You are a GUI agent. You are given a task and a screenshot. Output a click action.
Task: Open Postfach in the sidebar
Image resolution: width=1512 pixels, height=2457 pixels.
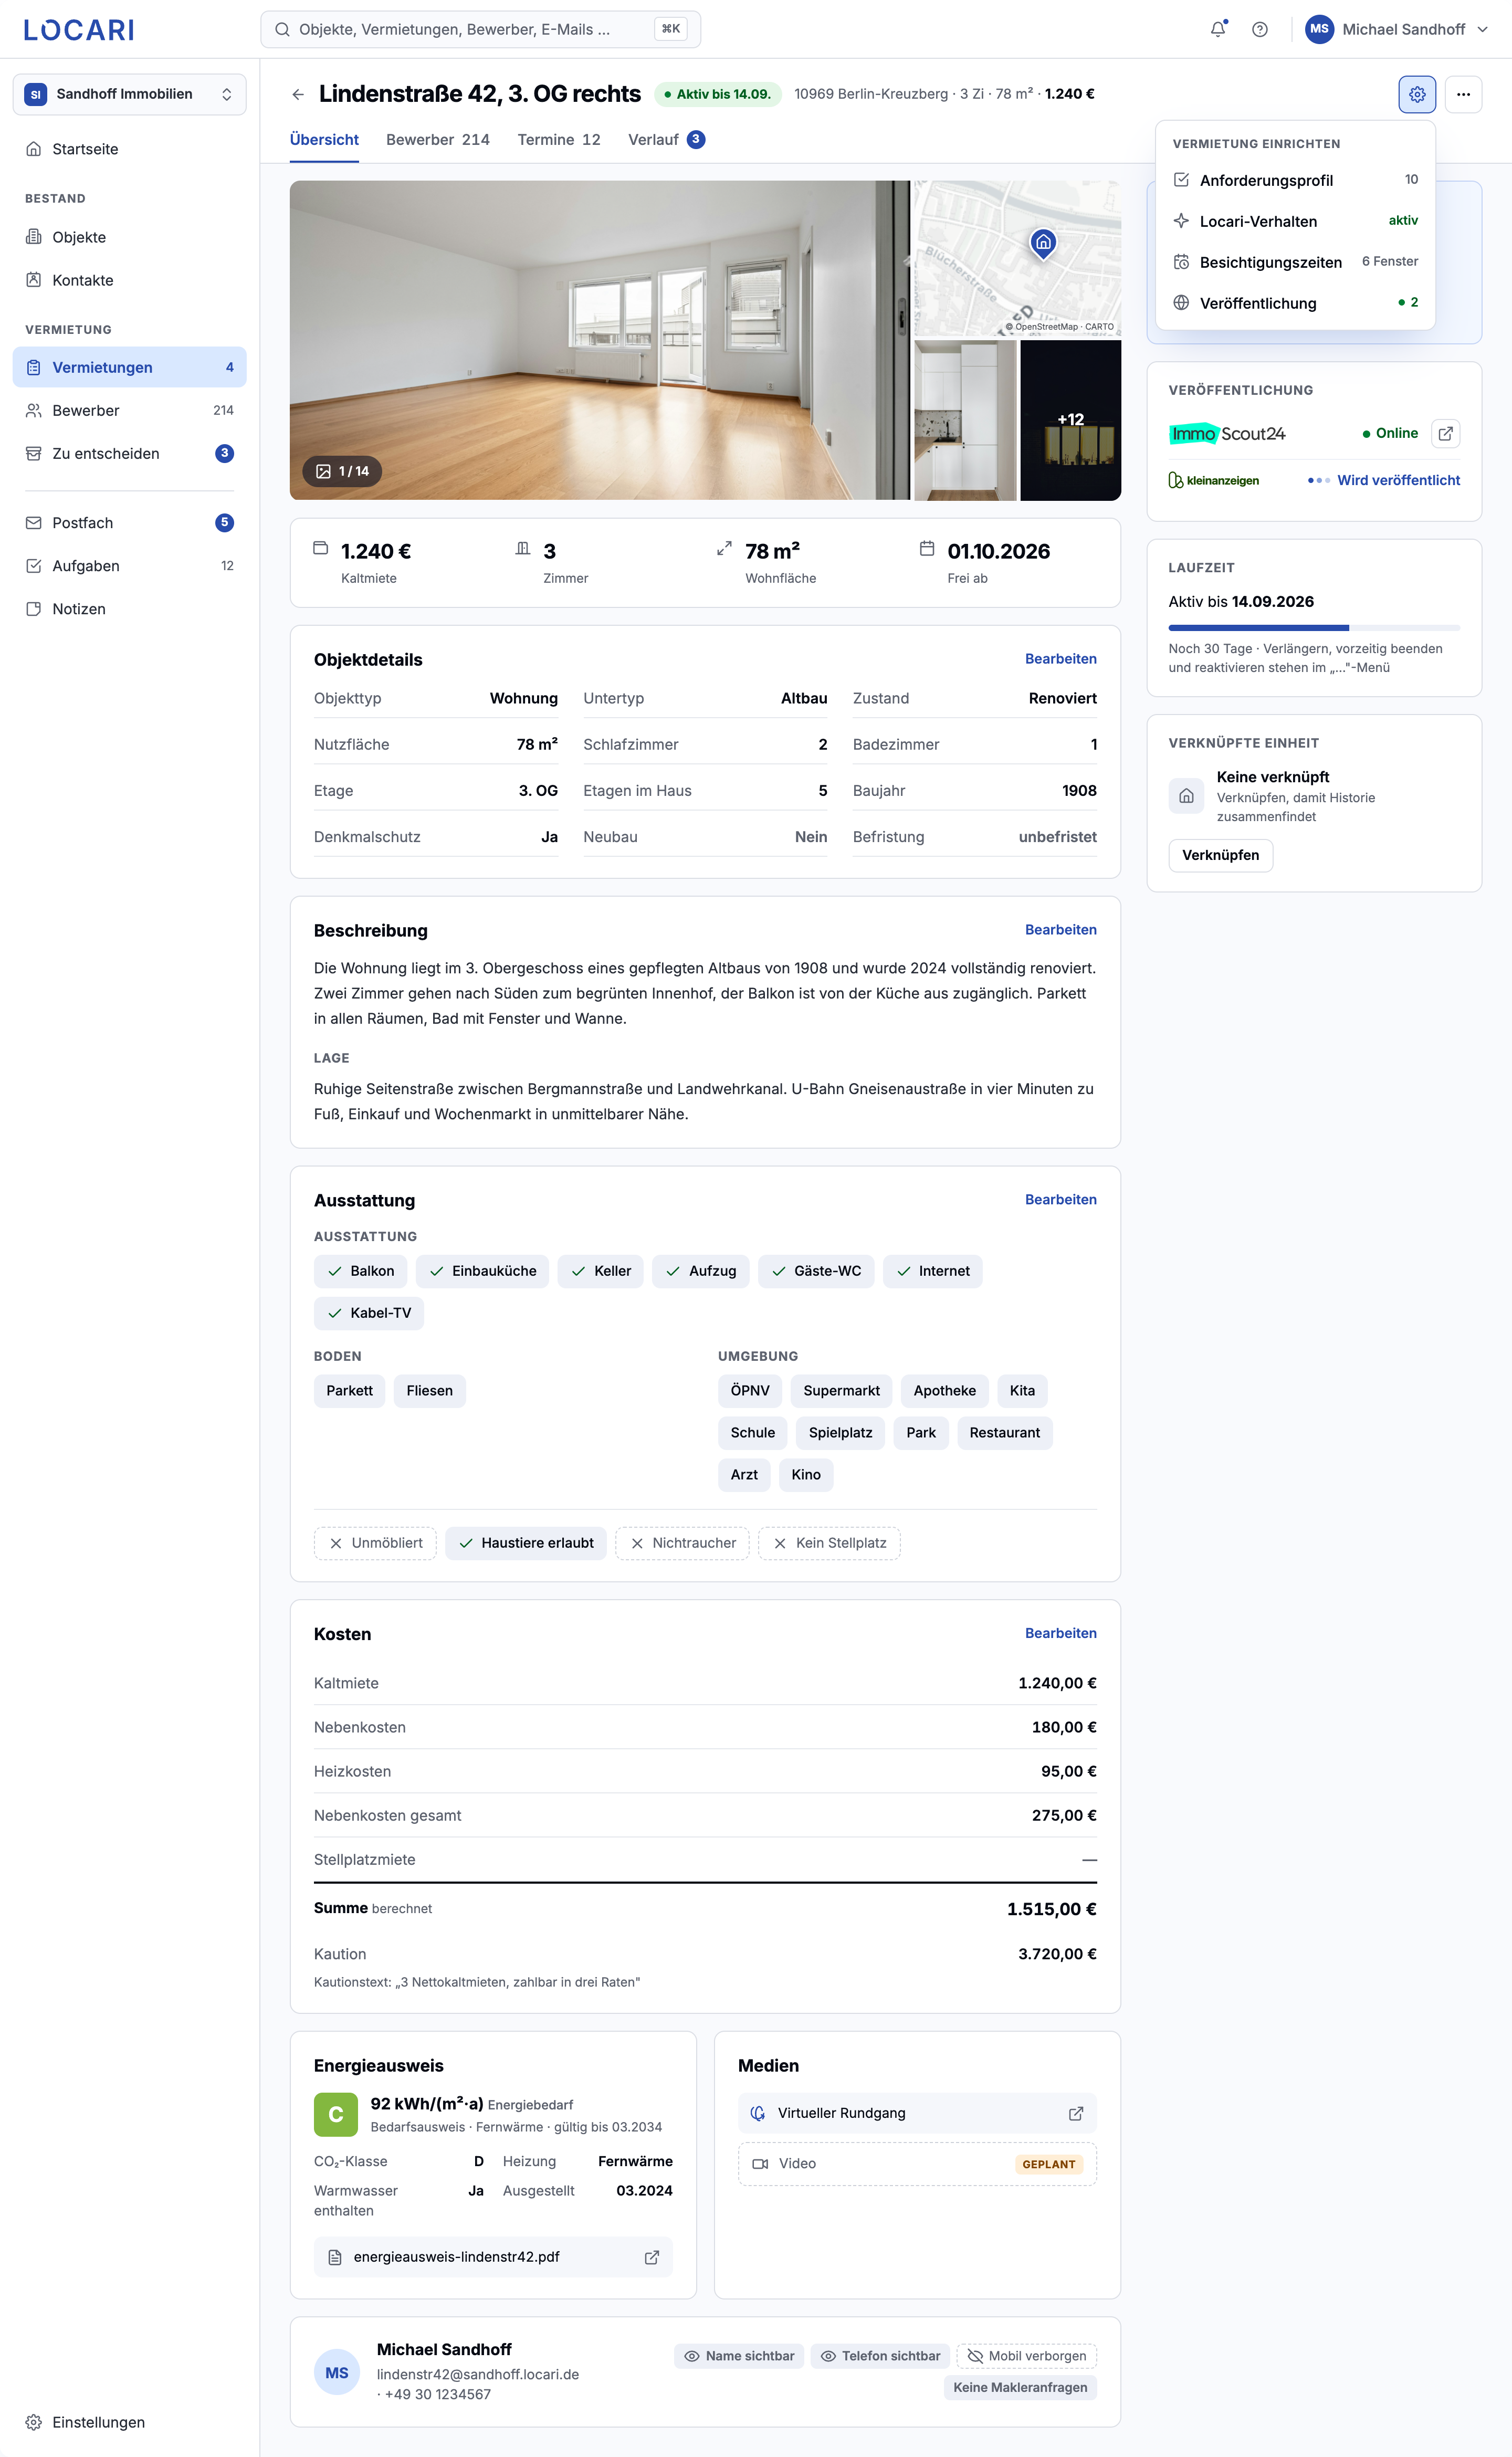tap(130, 523)
